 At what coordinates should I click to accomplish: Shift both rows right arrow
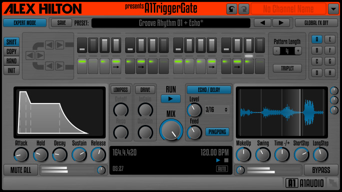[x=40, y=55]
